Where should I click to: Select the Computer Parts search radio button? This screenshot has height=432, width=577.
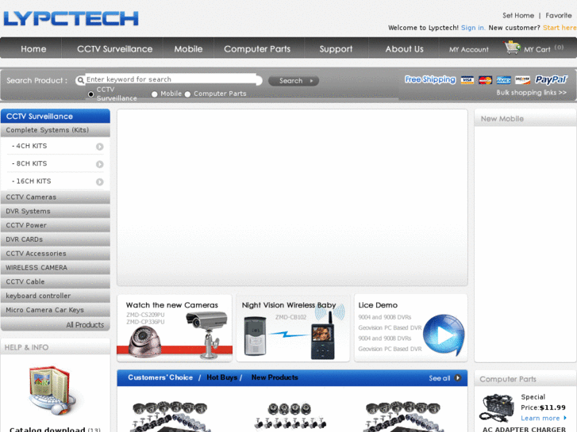pos(187,94)
